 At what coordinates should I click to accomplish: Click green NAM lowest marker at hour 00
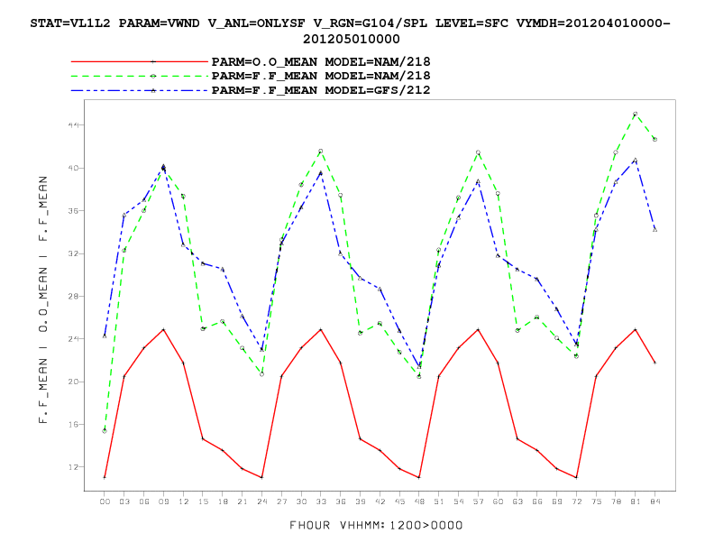(105, 431)
